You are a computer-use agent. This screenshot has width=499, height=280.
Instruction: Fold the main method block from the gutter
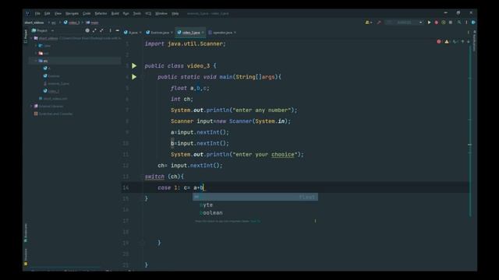tap(142, 77)
